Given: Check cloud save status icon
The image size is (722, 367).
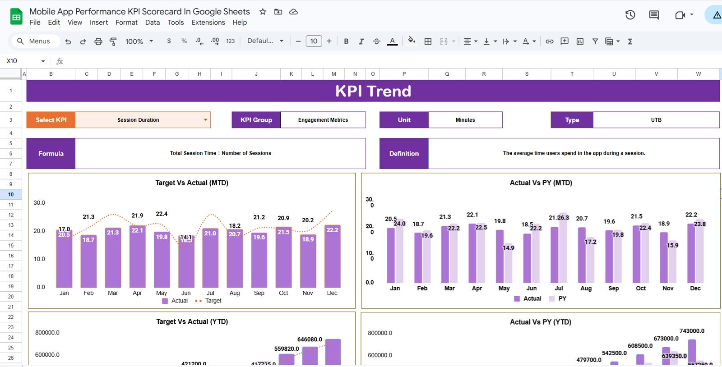Looking at the screenshot, I should pyautogui.click(x=293, y=12).
